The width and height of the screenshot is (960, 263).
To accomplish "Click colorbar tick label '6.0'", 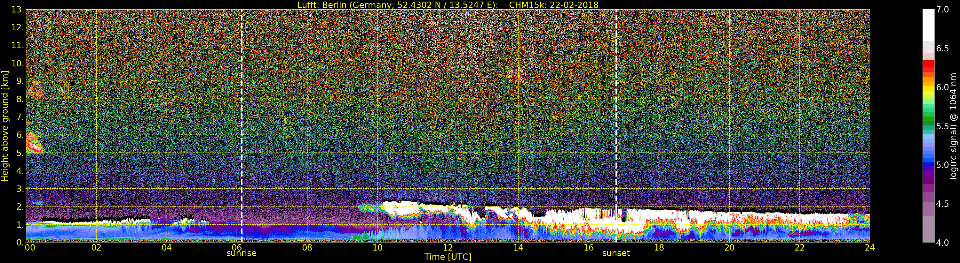I will [942, 87].
